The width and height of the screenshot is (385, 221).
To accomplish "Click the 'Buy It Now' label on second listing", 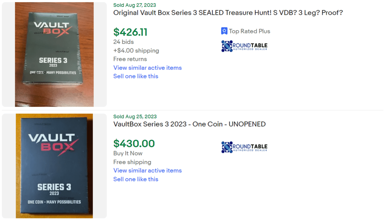I will point(128,153).
